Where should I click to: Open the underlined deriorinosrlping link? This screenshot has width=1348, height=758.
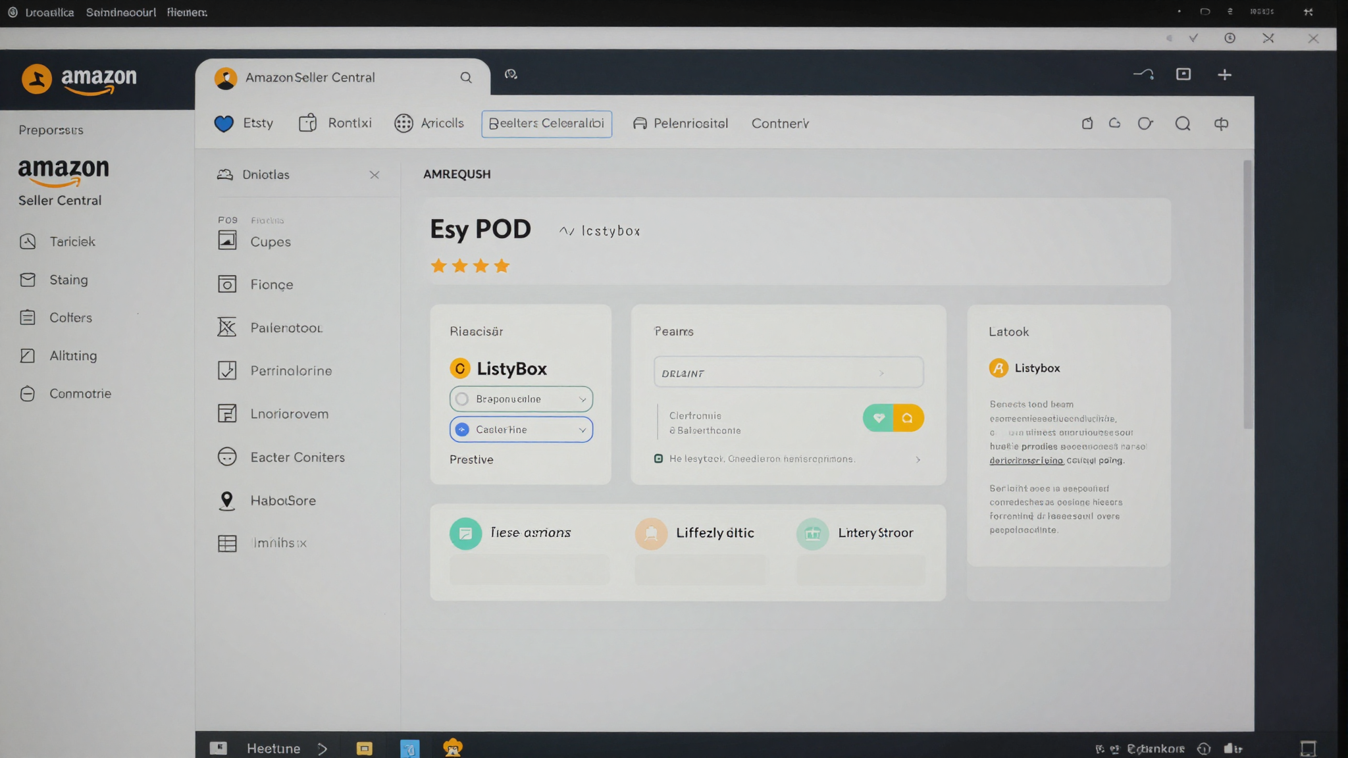[x=1026, y=461]
